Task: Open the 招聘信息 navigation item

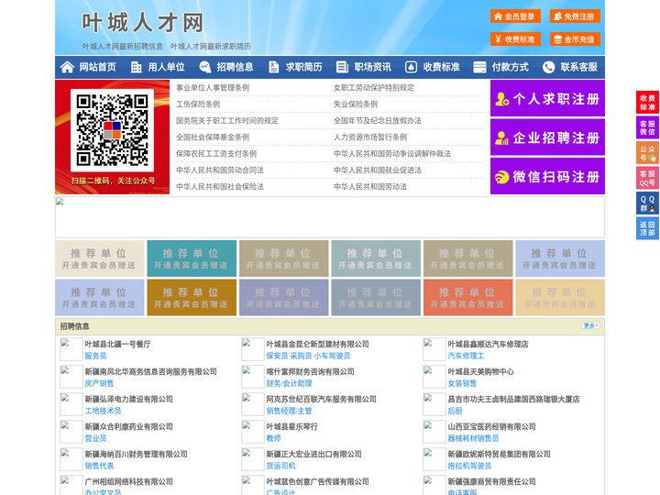Action: click(235, 67)
